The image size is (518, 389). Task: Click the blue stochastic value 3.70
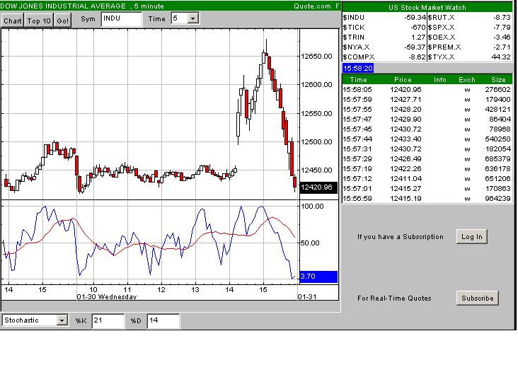pos(318,277)
